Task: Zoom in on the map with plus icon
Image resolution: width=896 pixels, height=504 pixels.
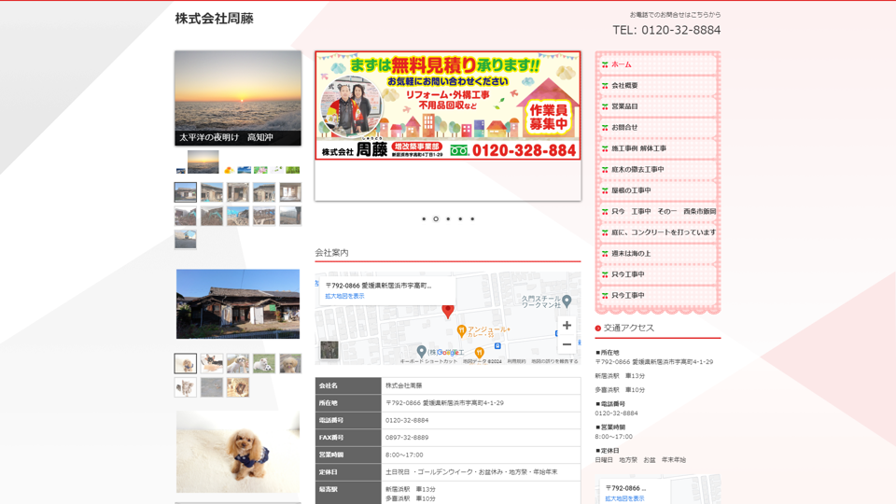Action: 567,326
